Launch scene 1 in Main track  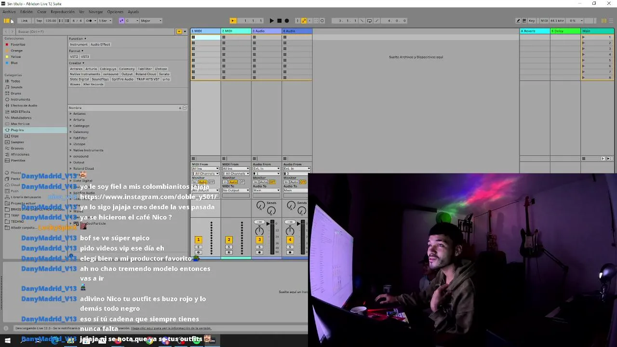583,37
